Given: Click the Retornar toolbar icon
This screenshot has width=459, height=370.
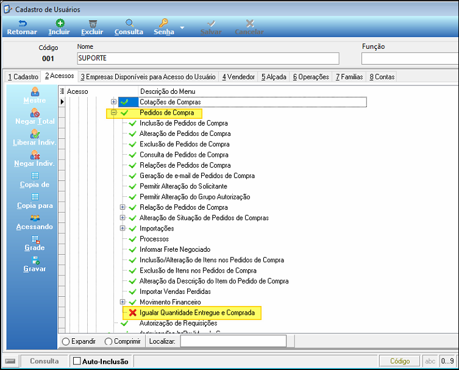Looking at the screenshot, I should 22,23.
